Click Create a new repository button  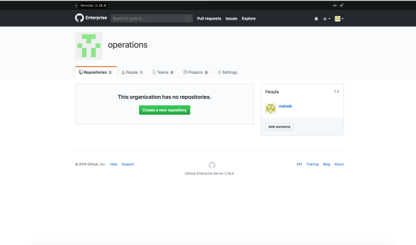(x=165, y=110)
